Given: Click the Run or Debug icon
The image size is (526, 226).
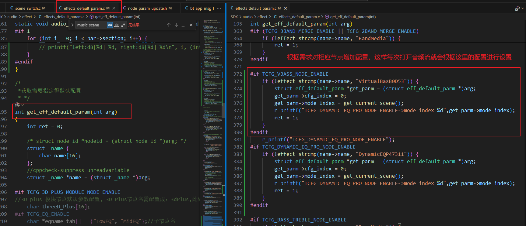Looking at the screenshot, I should (x=517, y=8).
